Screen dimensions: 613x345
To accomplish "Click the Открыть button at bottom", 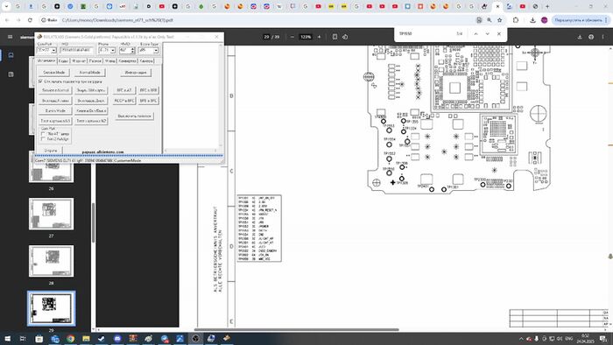I will coord(51,151).
